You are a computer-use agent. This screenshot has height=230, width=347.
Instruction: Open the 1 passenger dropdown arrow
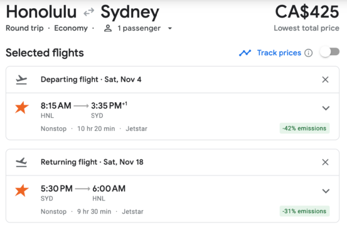click(x=170, y=28)
